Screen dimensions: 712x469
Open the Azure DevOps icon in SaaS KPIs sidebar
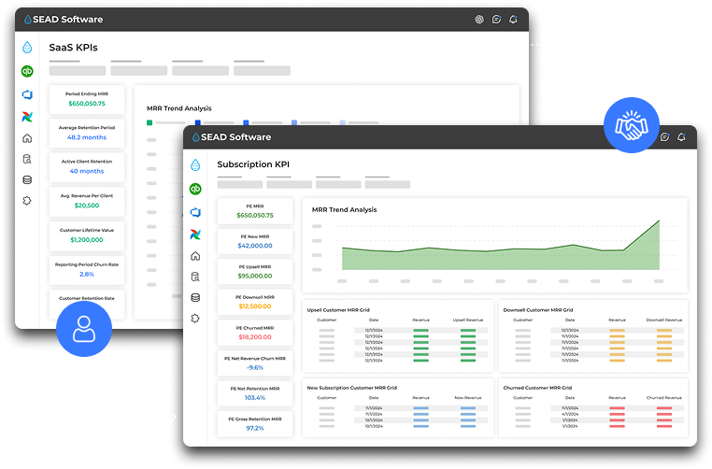pyautogui.click(x=27, y=94)
